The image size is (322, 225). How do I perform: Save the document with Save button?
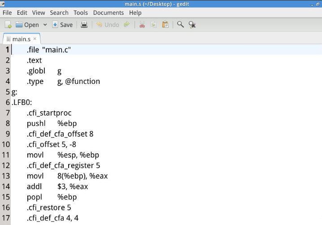(x=62, y=25)
